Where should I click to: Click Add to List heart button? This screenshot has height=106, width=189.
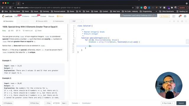point(28,31)
